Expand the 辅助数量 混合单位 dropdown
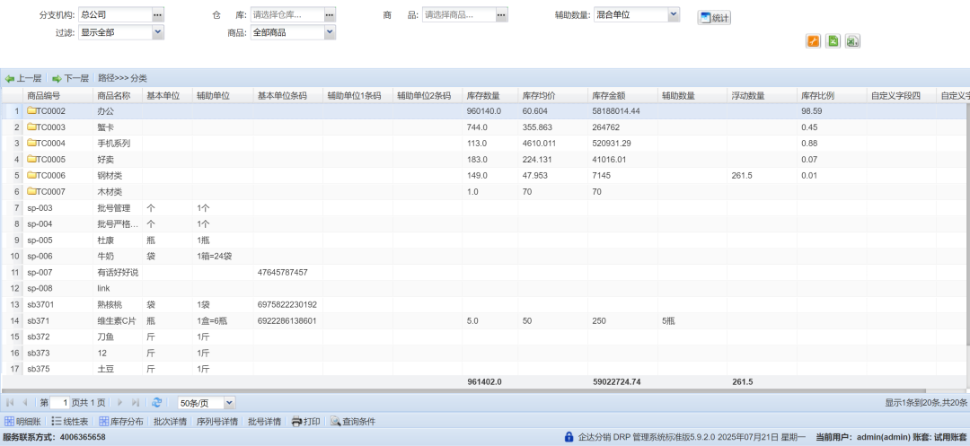This screenshot has width=970, height=446. click(x=674, y=15)
